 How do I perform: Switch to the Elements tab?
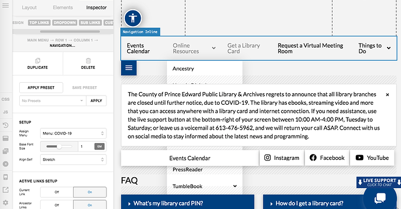pyautogui.click(x=63, y=8)
